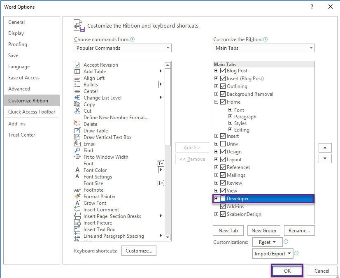Click the Move Up arrow button
The image size is (340, 278).
coord(325,148)
